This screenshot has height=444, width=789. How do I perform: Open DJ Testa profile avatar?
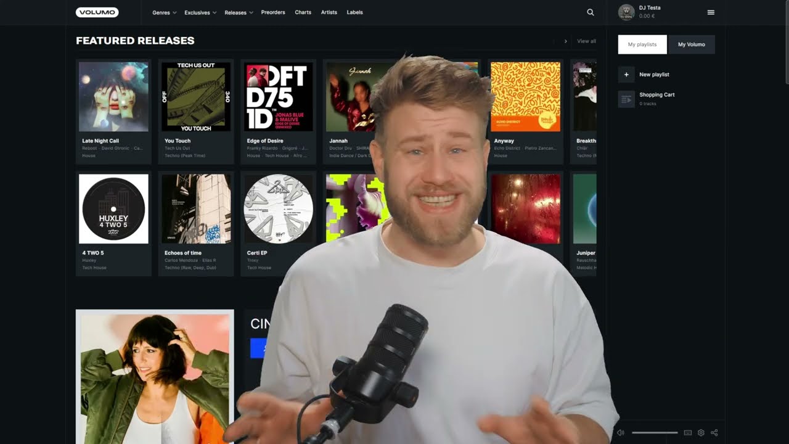pyautogui.click(x=626, y=12)
